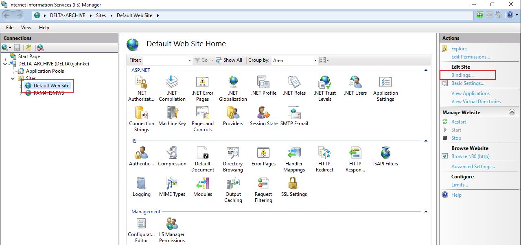Click Limits link under Configure

(460, 185)
